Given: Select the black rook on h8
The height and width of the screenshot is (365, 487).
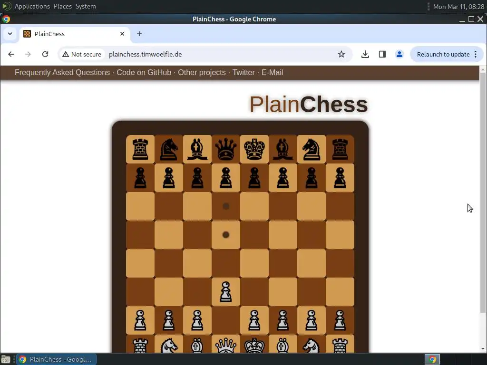Looking at the screenshot, I should [x=340, y=149].
